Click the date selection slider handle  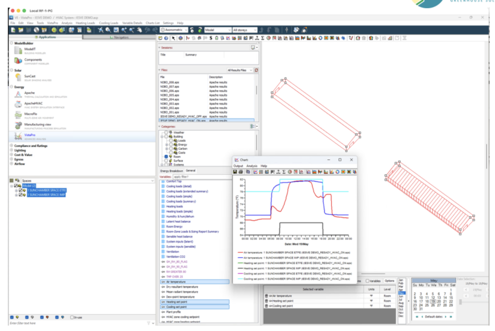pyautogui.click(x=461, y=302)
